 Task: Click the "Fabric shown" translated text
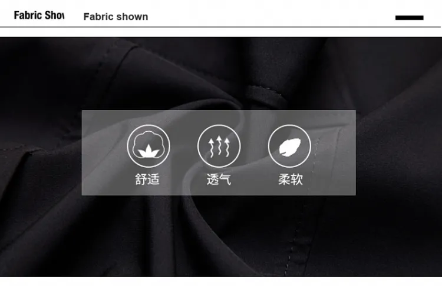pyautogui.click(x=116, y=17)
